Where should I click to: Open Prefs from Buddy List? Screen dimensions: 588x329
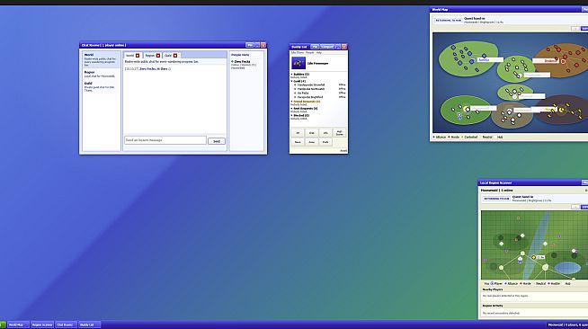click(x=325, y=142)
